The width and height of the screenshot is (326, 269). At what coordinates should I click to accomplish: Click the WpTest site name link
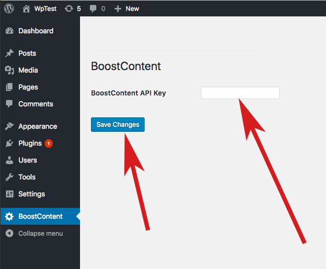pos(45,8)
